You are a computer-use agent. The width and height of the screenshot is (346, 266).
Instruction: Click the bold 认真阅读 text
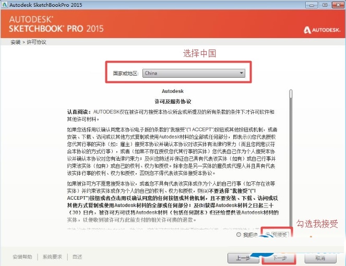click(x=79, y=112)
